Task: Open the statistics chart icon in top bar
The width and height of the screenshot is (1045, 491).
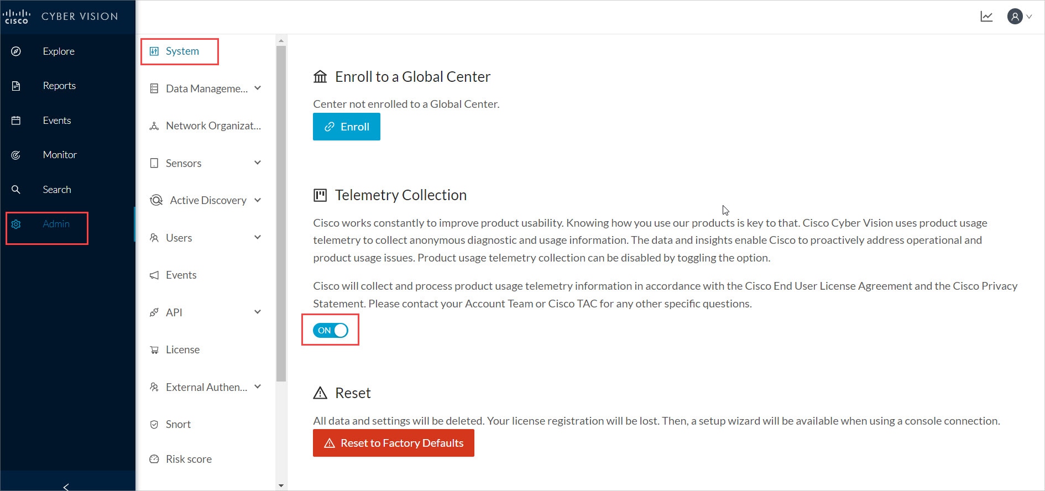Action: 986,17
